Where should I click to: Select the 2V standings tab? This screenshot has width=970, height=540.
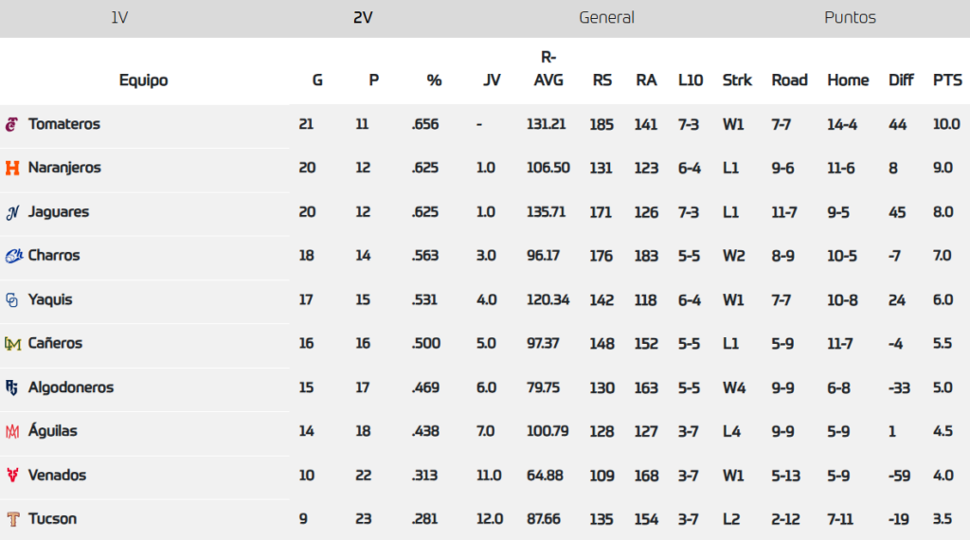point(363,18)
